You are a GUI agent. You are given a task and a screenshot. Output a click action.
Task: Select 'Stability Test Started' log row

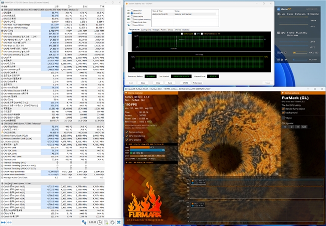tap(185, 14)
